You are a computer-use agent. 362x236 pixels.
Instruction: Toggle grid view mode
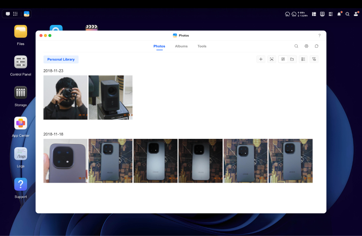click(283, 59)
